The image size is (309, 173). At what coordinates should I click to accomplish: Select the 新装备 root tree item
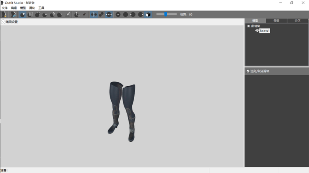(x=255, y=26)
